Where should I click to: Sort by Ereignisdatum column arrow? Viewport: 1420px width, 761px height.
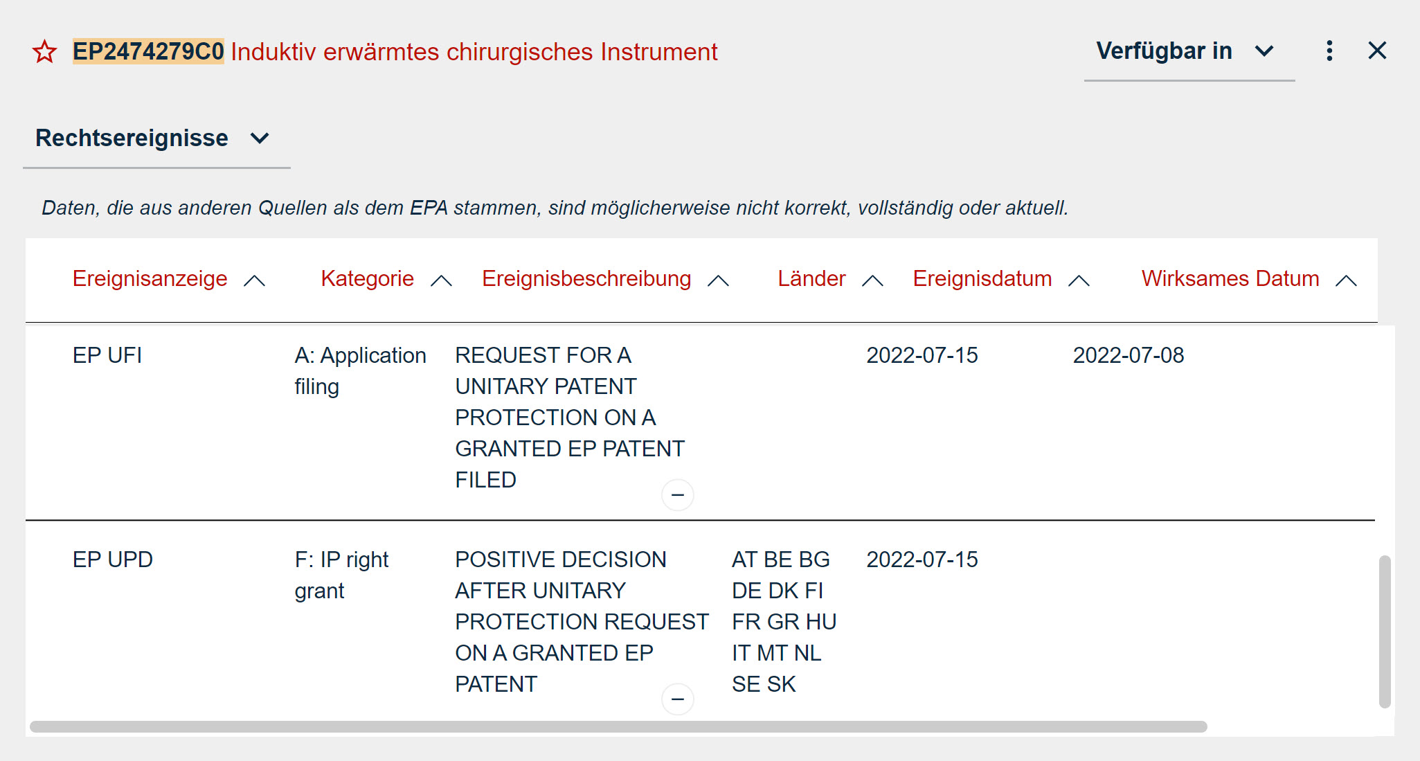click(x=1079, y=280)
